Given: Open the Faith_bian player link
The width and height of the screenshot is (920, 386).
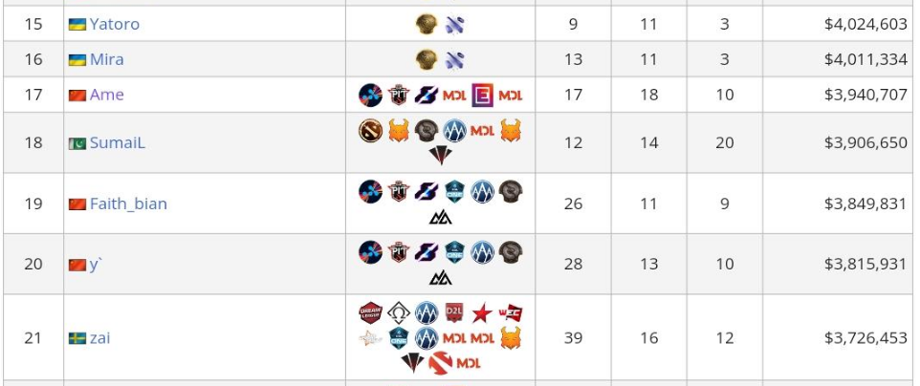Looking at the screenshot, I should (x=128, y=204).
